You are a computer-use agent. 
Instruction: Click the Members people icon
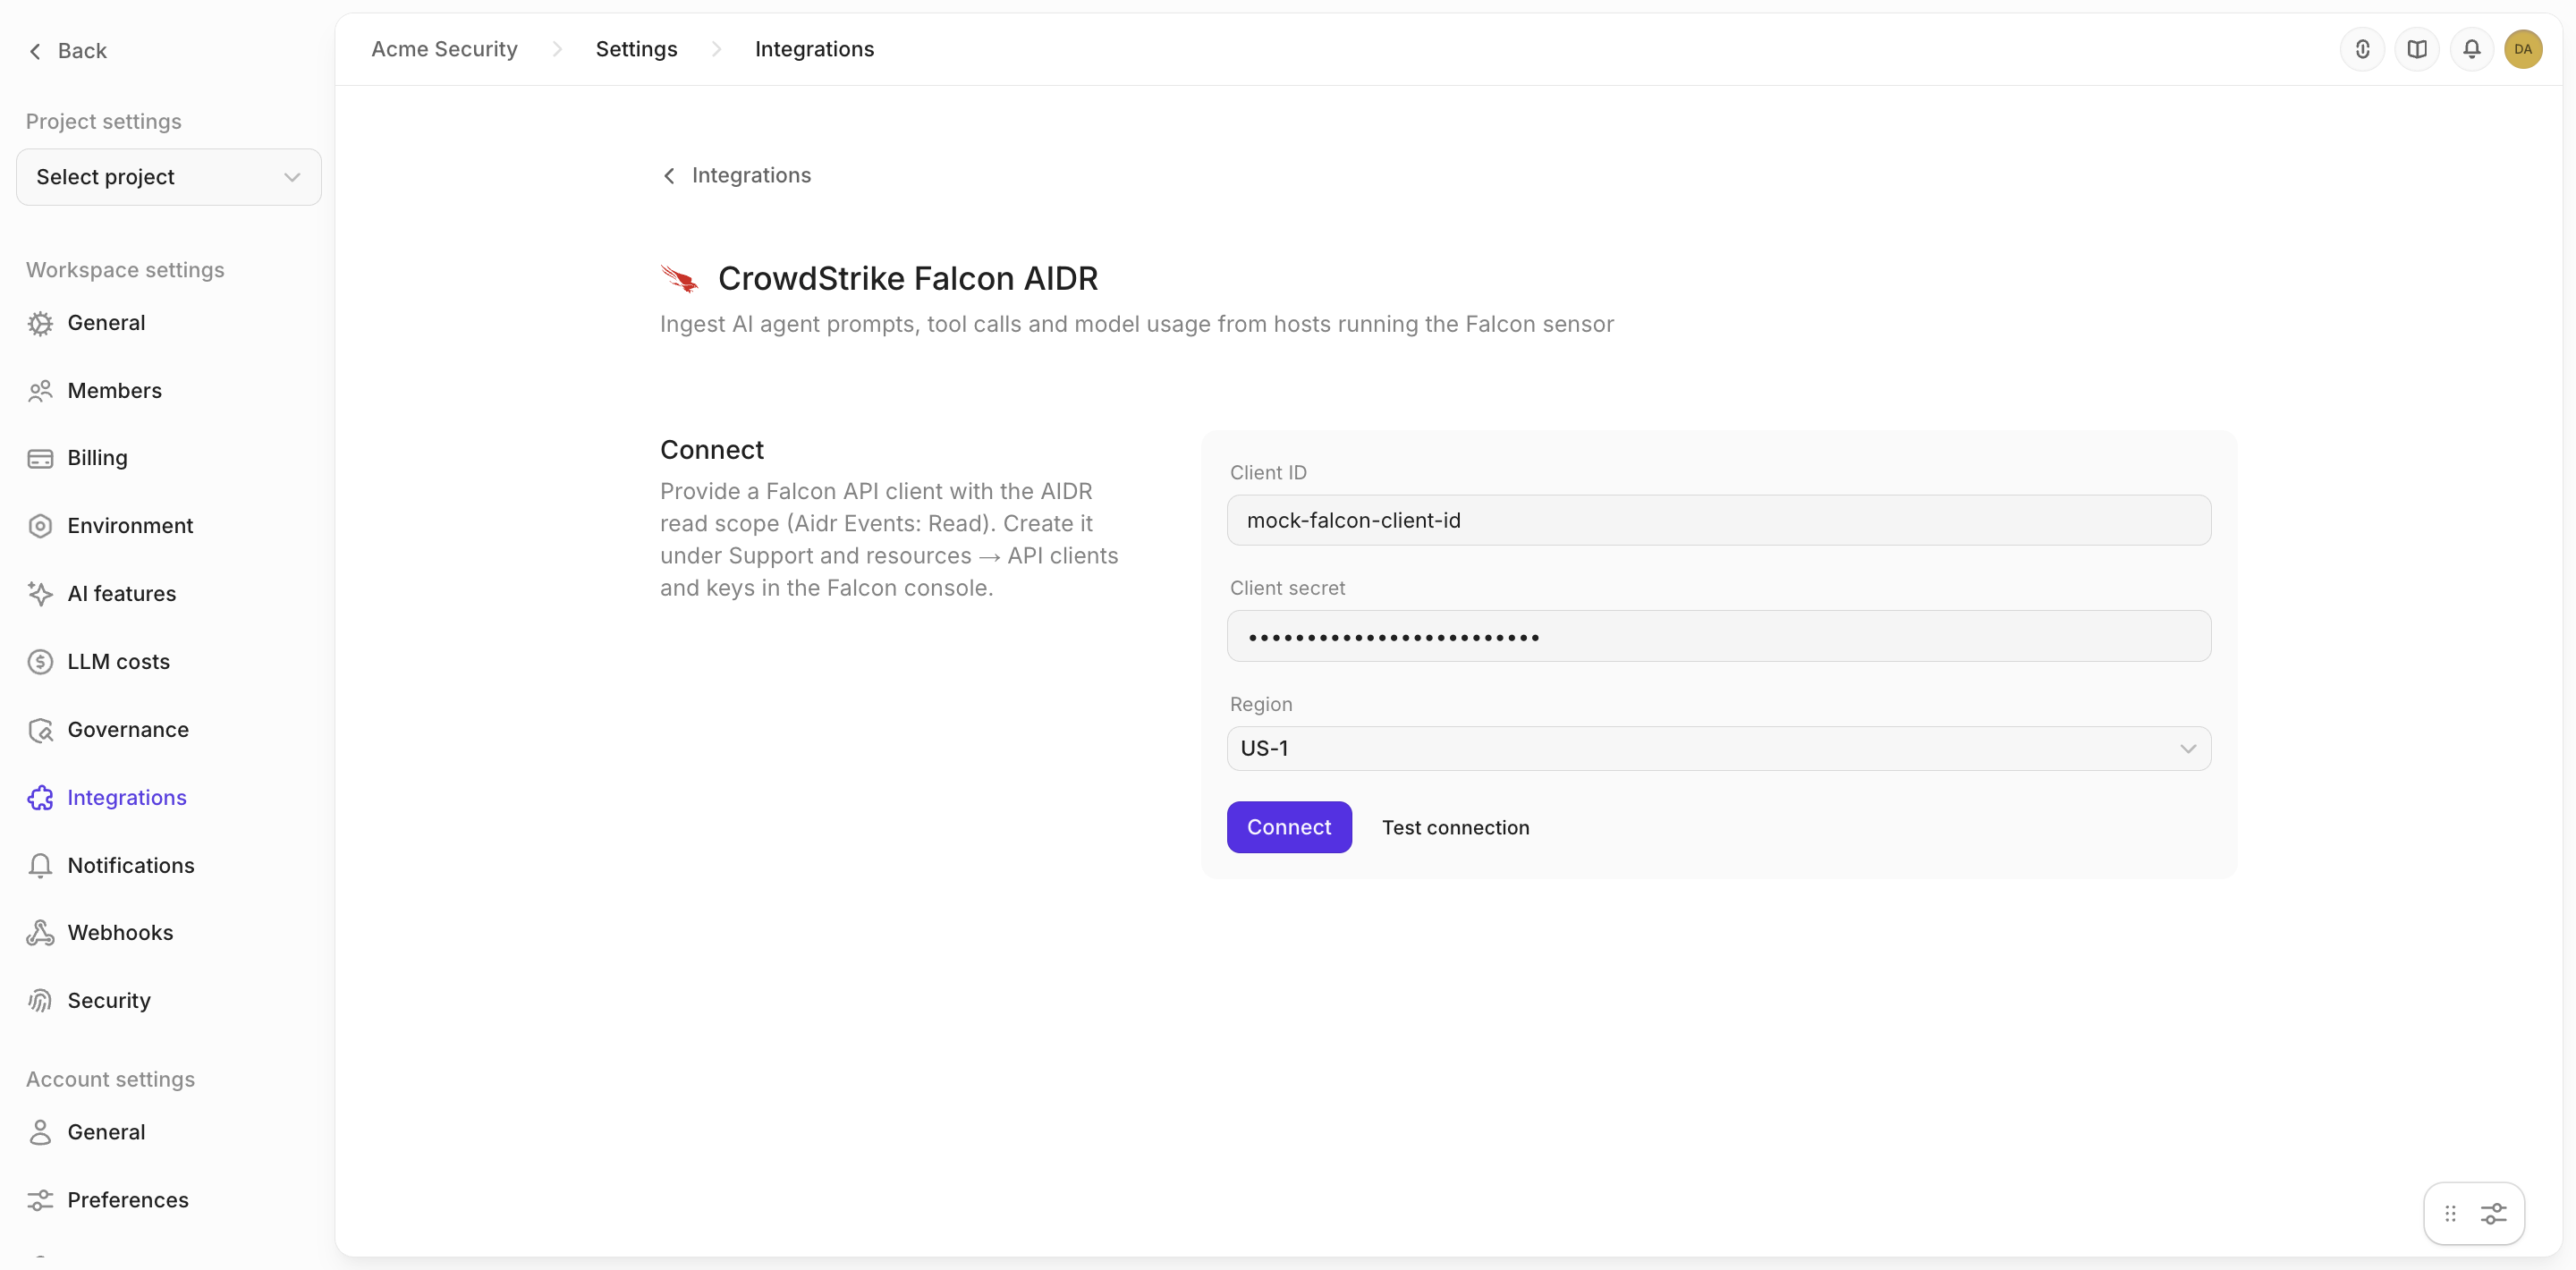tap(40, 391)
